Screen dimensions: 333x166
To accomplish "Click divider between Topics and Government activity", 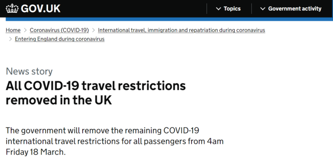I will (x=251, y=9).
